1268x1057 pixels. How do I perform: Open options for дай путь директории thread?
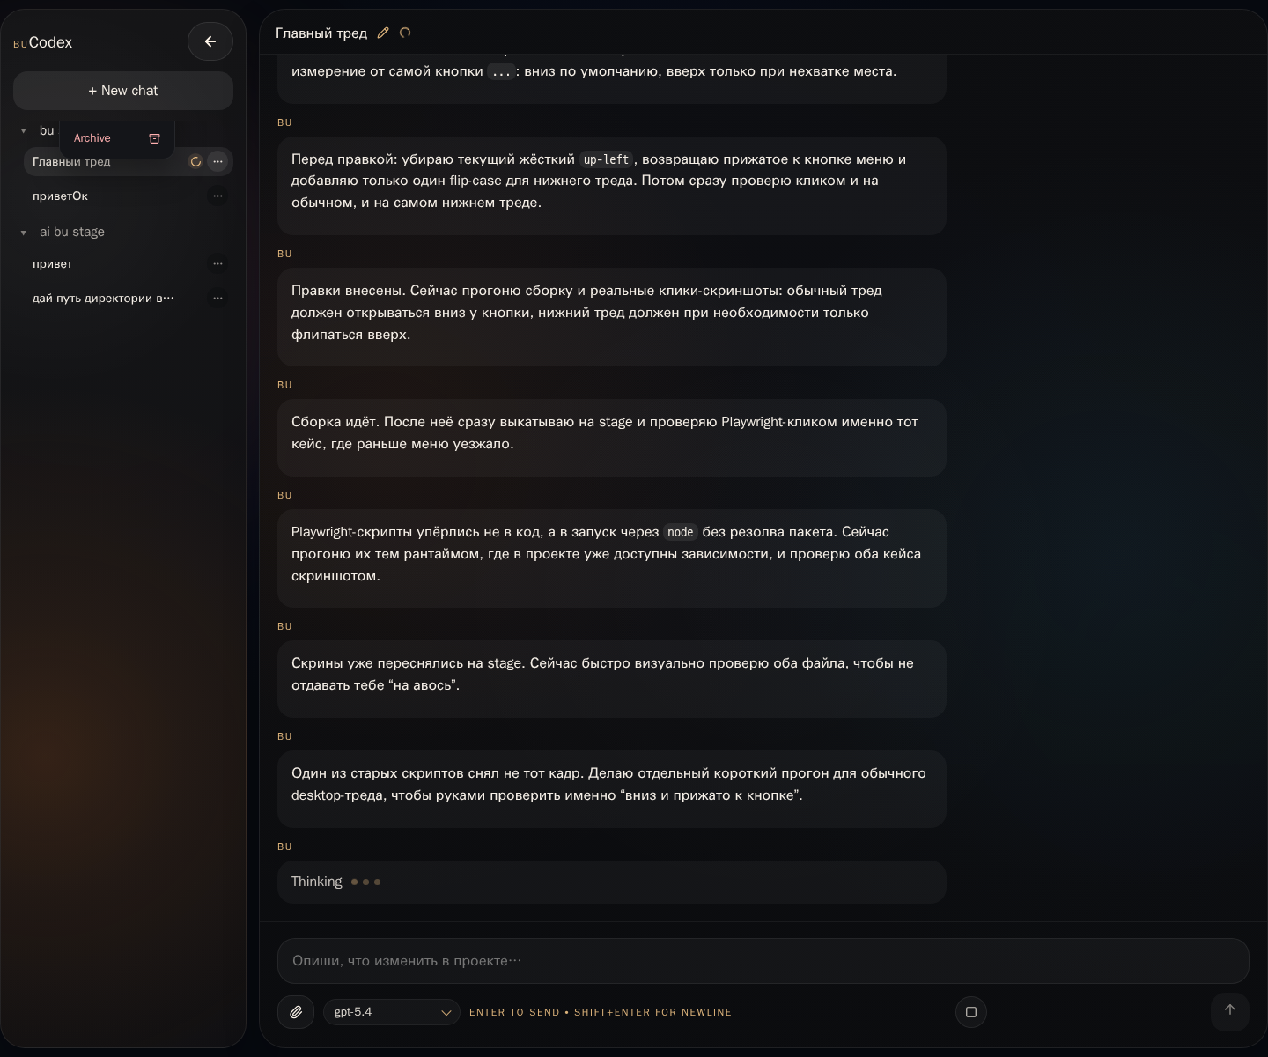click(217, 298)
